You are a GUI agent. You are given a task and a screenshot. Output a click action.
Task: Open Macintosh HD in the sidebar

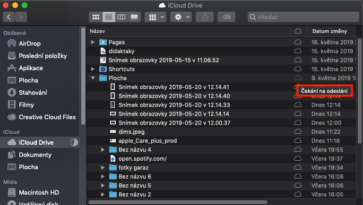pos(40,192)
